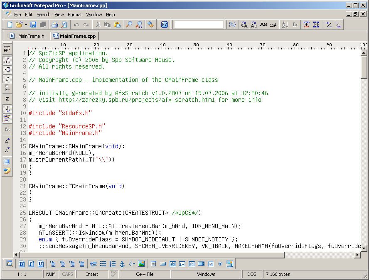
Task: Insert anchor using the anchor icon
Action: [x=122, y=264]
